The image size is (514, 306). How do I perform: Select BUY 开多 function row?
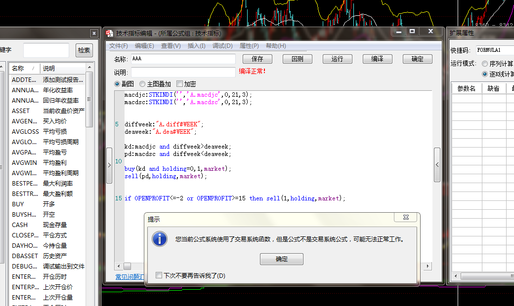(47, 204)
